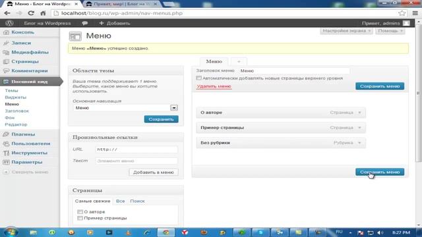Open Страницы in the sidebar
Viewport: 422px width, 237px height.
25,61
